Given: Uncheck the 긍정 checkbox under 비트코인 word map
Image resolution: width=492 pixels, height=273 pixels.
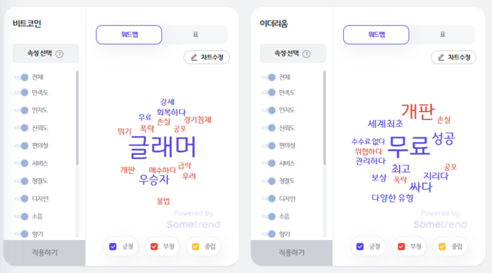Looking at the screenshot, I should (113, 246).
